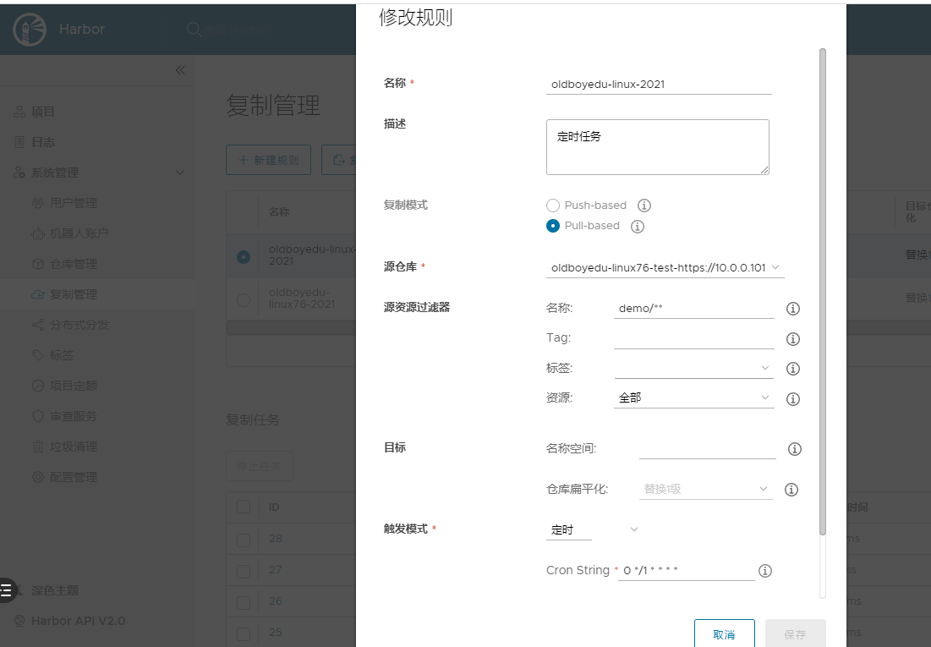Image resolution: width=931 pixels, height=647 pixels.
Task: Click info icon for name filter demo/**
Action: point(793,309)
